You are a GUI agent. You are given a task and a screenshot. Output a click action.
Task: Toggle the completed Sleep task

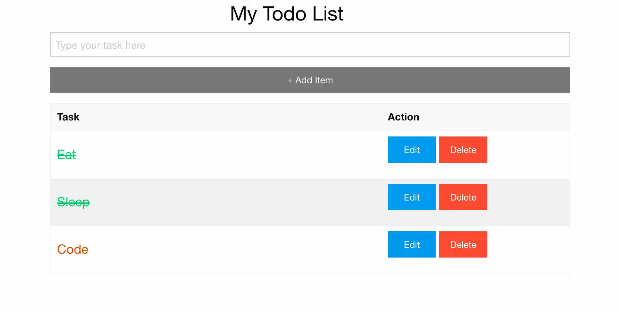(x=73, y=202)
